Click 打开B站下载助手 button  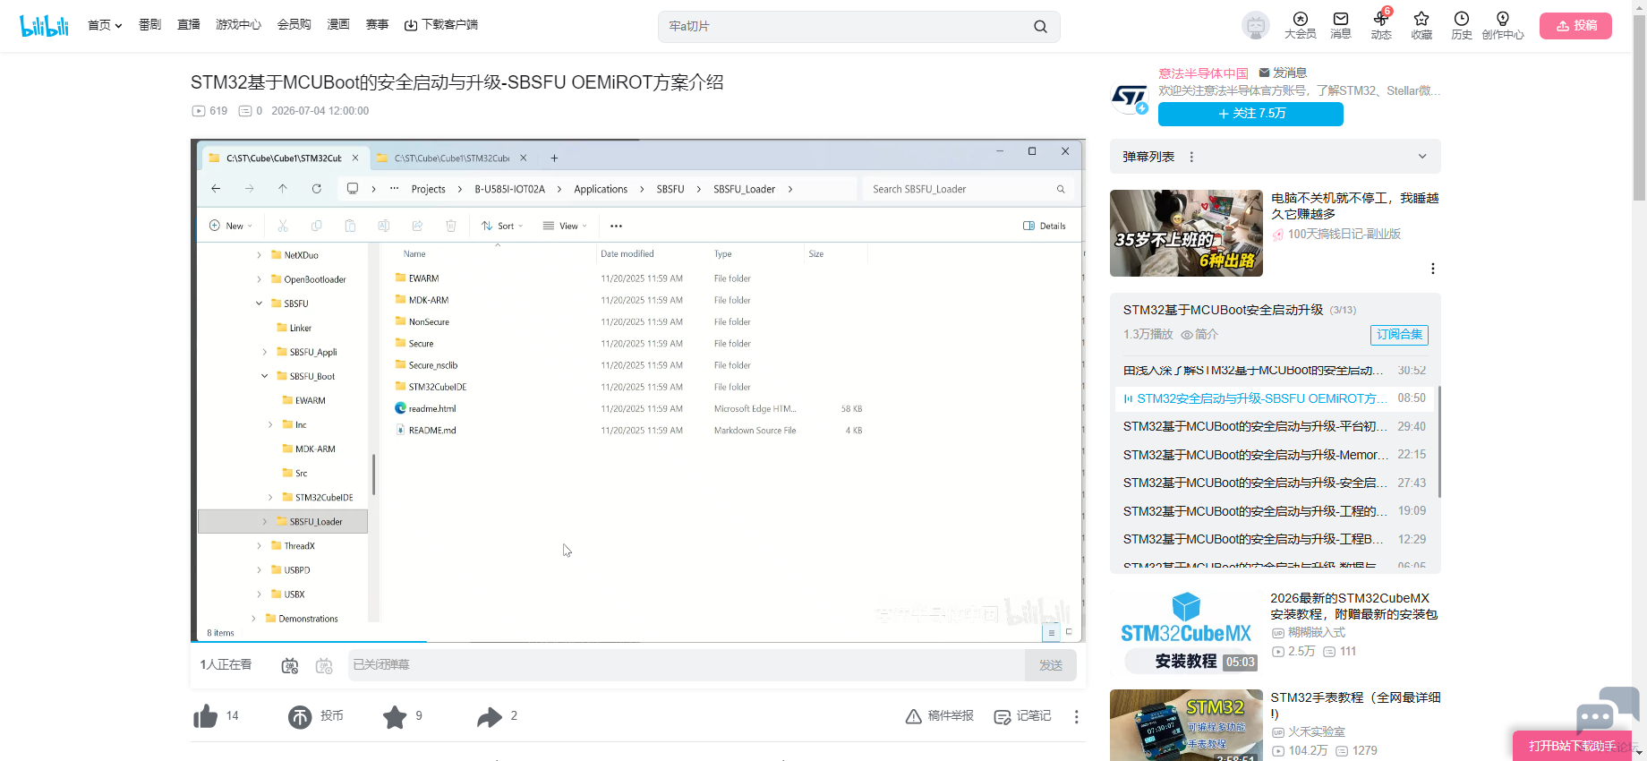click(x=1573, y=746)
